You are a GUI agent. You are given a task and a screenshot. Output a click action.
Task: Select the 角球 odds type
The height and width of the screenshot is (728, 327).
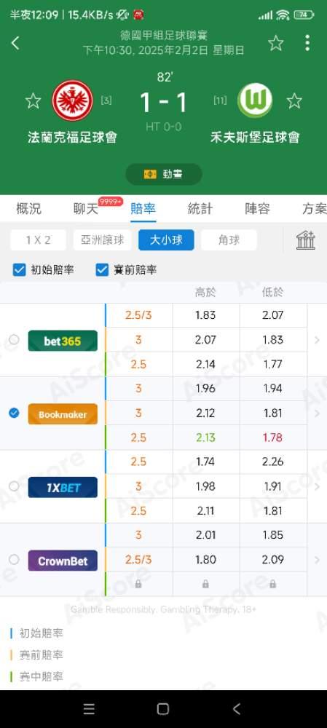[x=229, y=240]
